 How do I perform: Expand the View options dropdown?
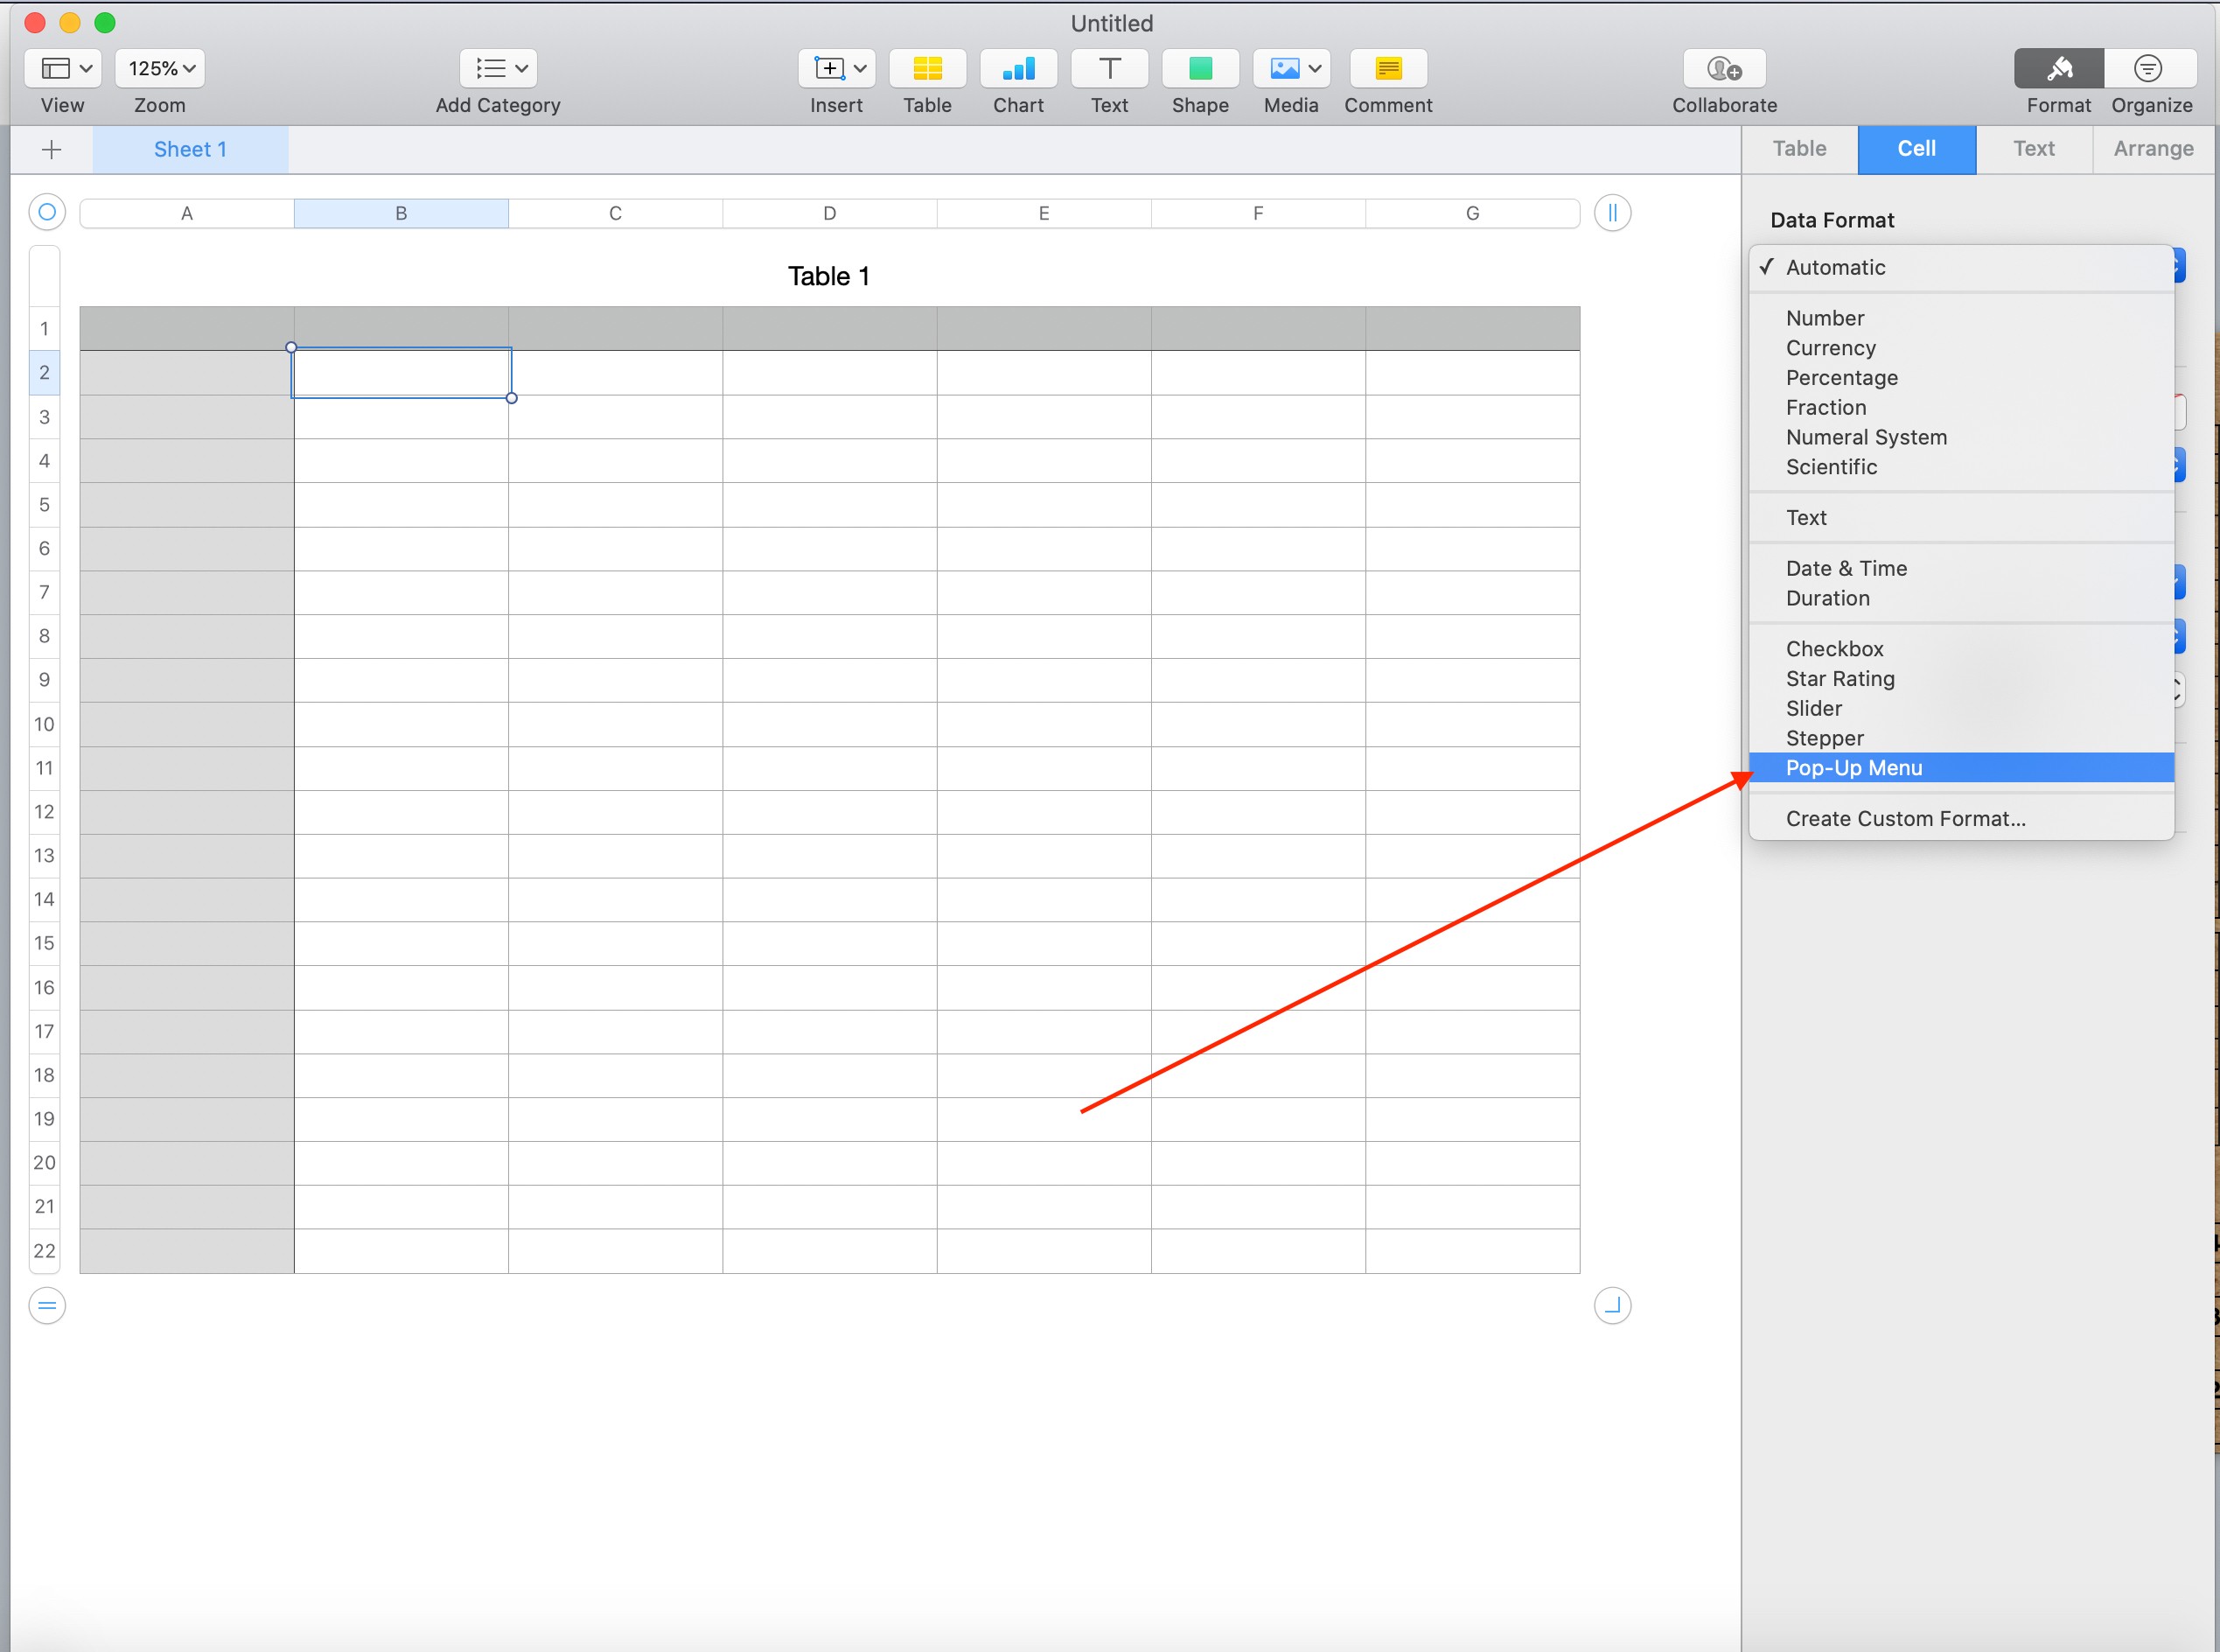click(62, 68)
